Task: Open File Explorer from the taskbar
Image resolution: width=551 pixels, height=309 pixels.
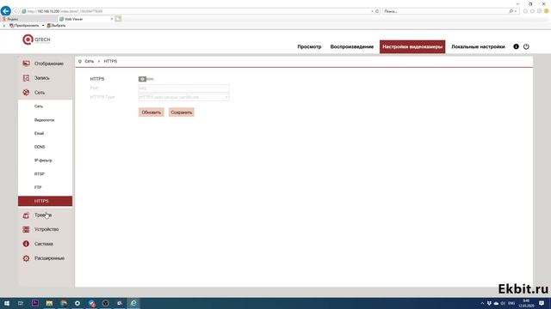Action: click(49, 303)
